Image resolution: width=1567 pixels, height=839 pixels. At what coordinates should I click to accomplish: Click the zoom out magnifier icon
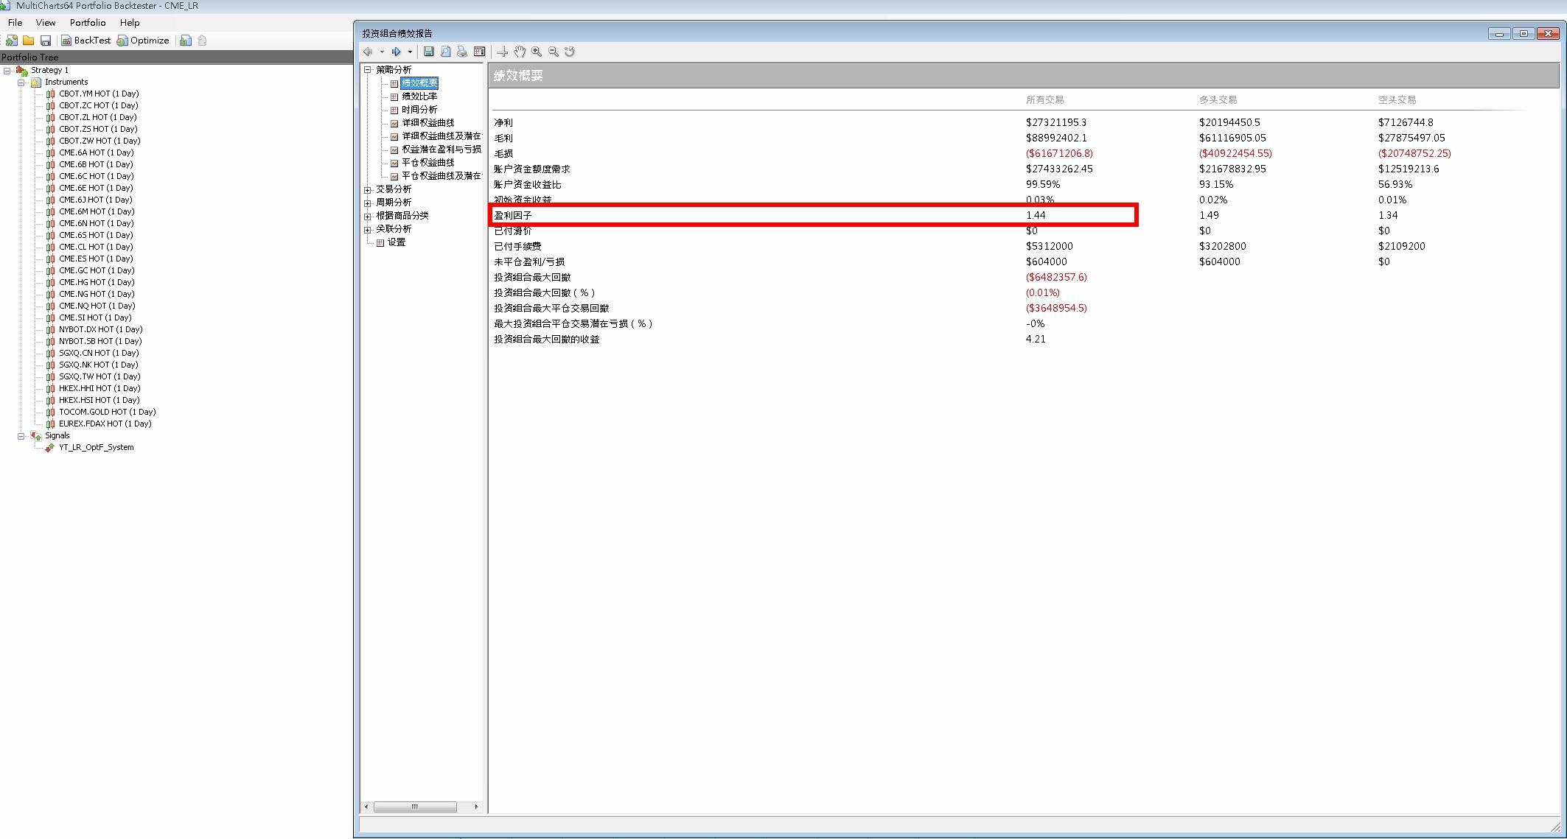[x=554, y=52]
